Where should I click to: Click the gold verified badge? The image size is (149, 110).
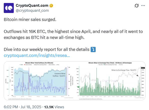[x=51, y=5]
